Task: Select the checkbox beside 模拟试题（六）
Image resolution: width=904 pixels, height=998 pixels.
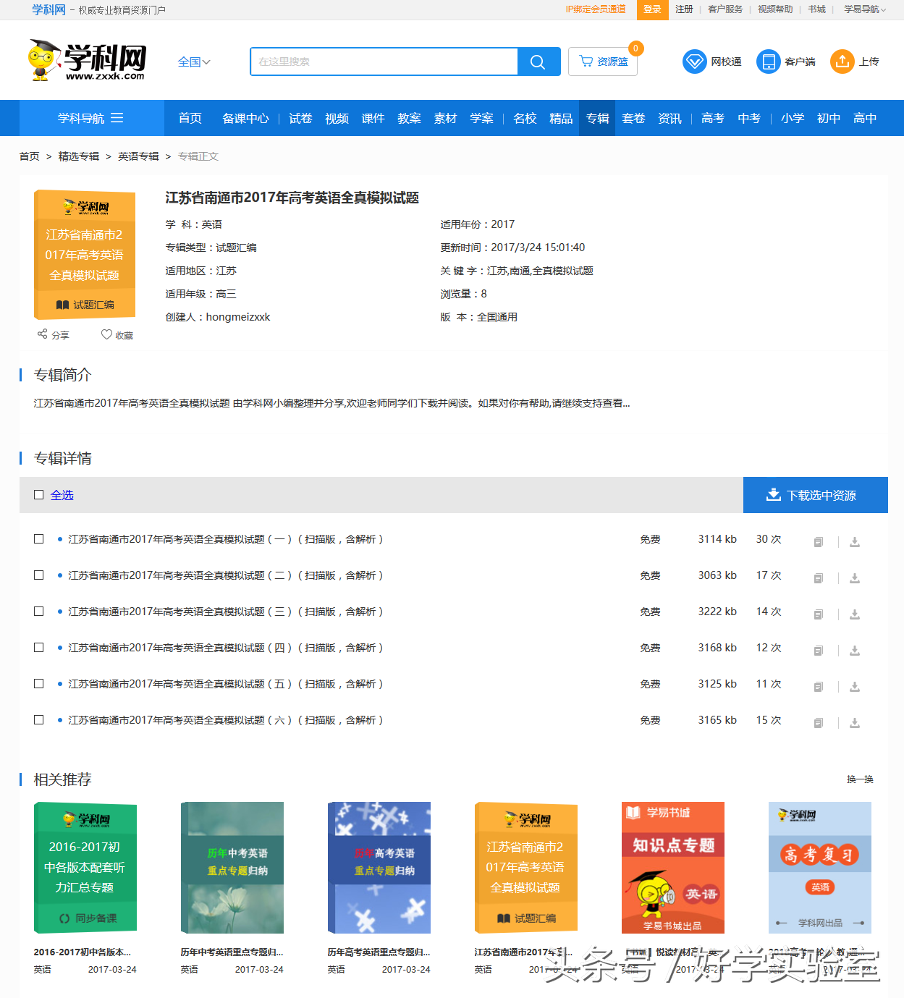Action: 38,719
